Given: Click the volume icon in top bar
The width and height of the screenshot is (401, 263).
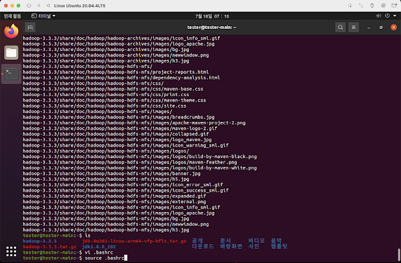Looking at the screenshot, I should click(x=379, y=16).
